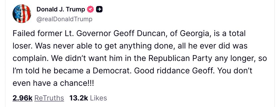The height and width of the screenshot is (107, 280).
Task: View the 13.2k likes count
Action: click(79, 98)
